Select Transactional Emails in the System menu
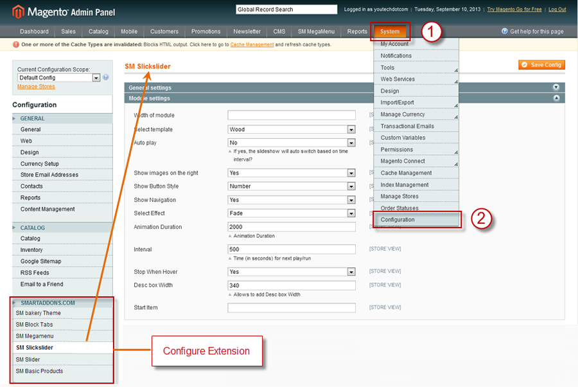Image resolution: width=578 pixels, height=387 pixels. (x=417, y=126)
